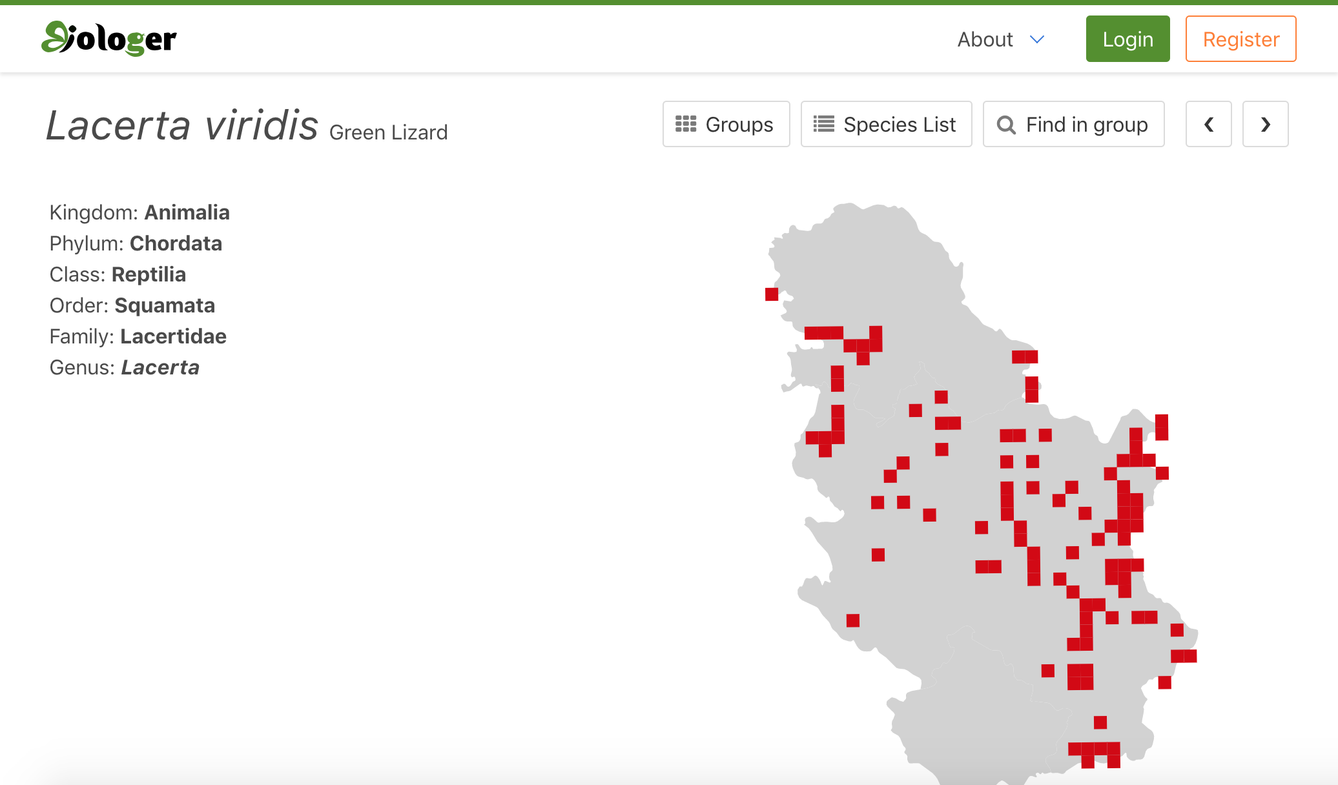Open Find in group search

(1073, 124)
